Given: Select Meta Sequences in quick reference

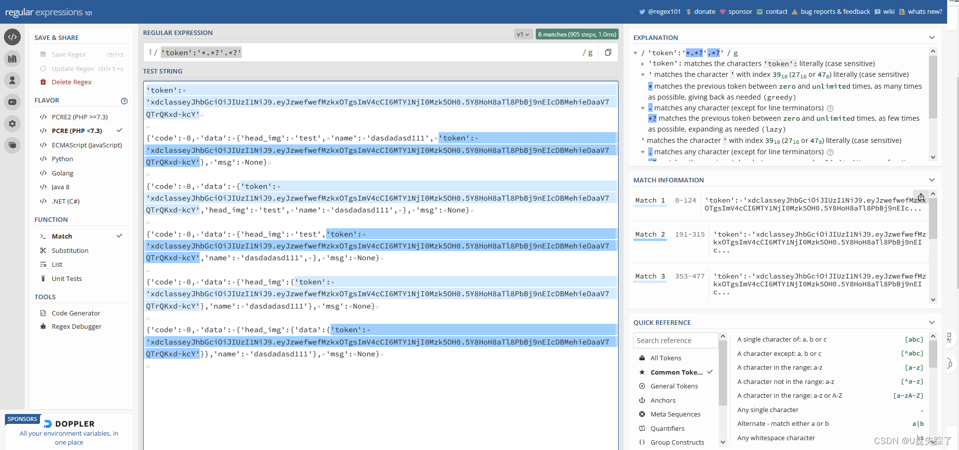Looking at the screenshot, I should pyautogui.click(x=676, y=414).
